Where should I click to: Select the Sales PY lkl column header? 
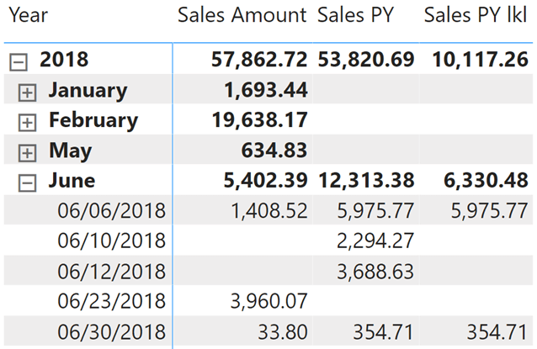click(475, 15)
